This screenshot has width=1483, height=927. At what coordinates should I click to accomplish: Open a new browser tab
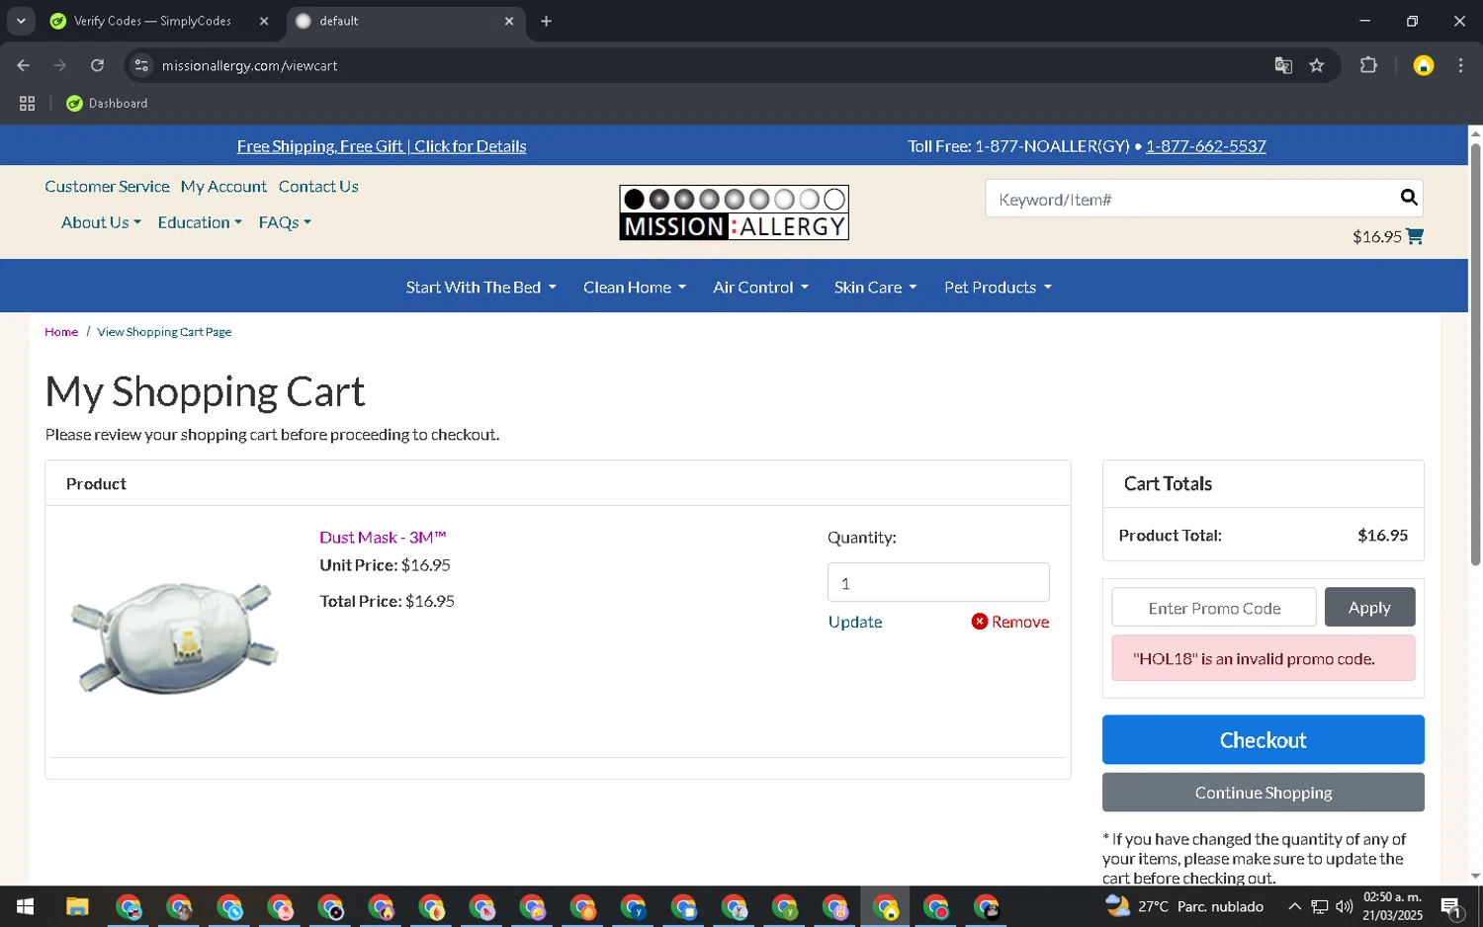point(546,21)
